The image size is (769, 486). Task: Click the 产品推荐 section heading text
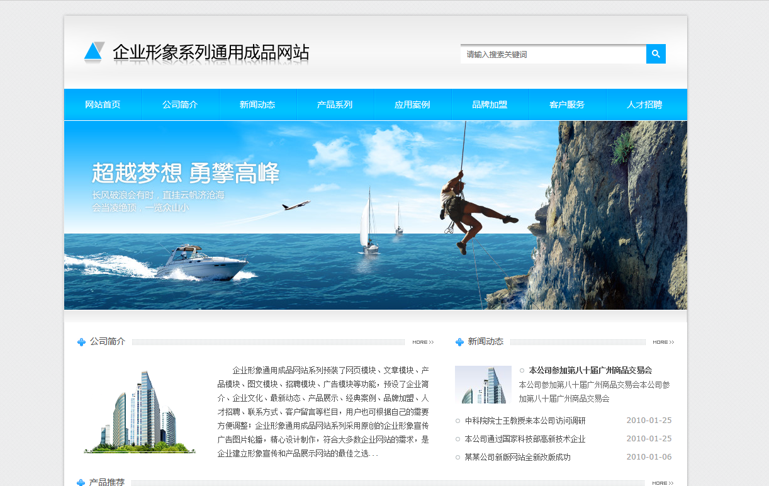point(107,482)
